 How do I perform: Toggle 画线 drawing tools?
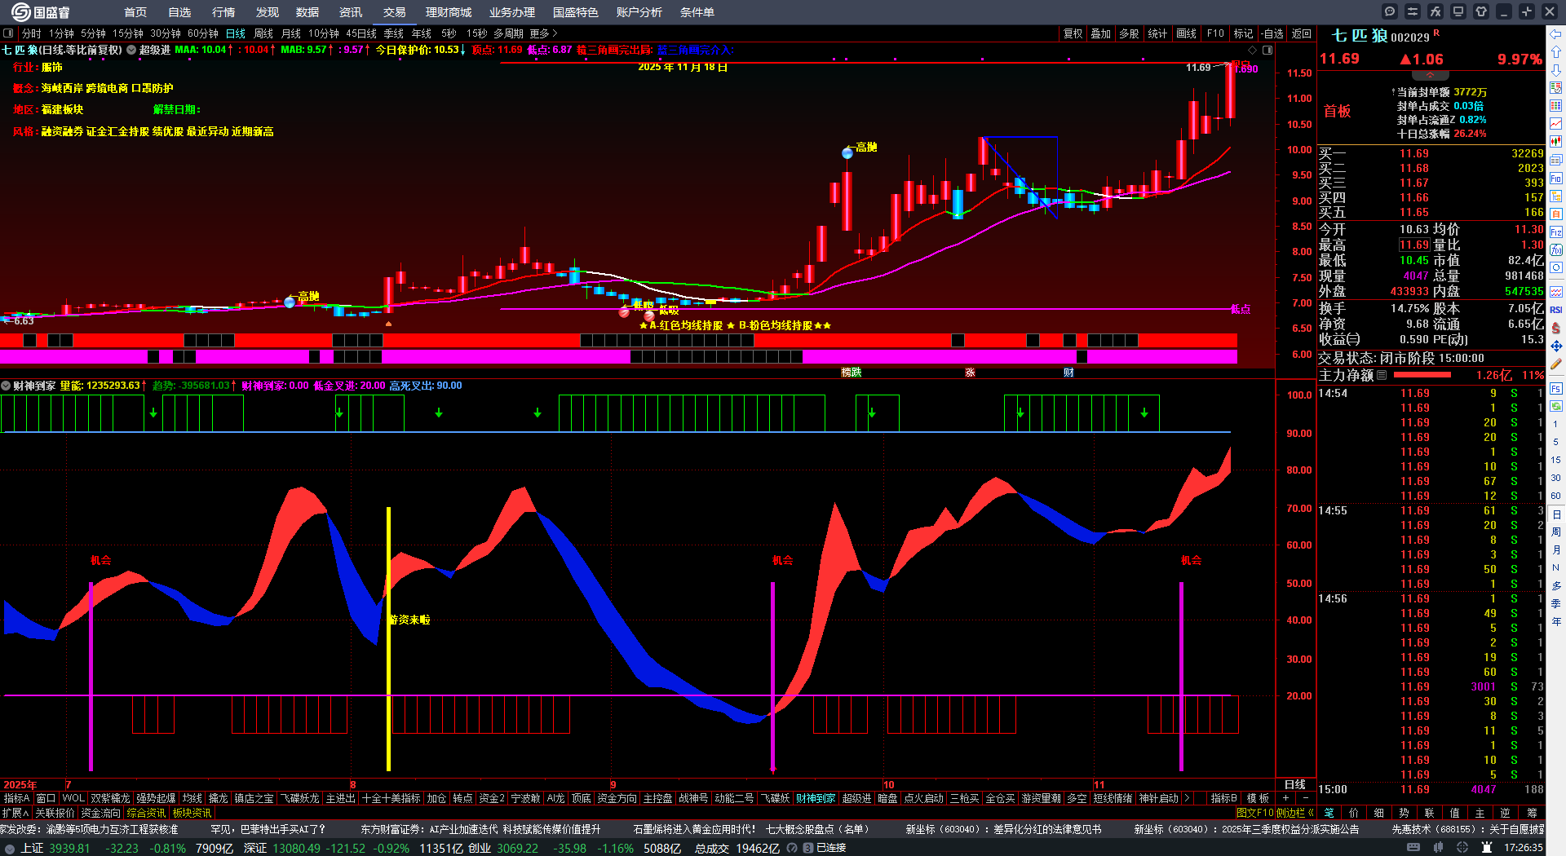1186,33
